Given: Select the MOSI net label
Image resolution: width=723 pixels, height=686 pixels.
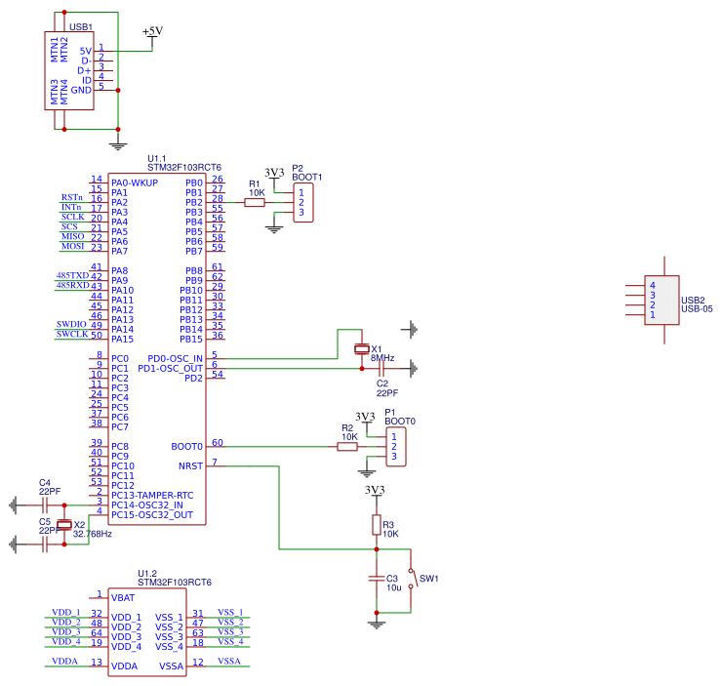Looking at the screenshot, I should [73, 246].
